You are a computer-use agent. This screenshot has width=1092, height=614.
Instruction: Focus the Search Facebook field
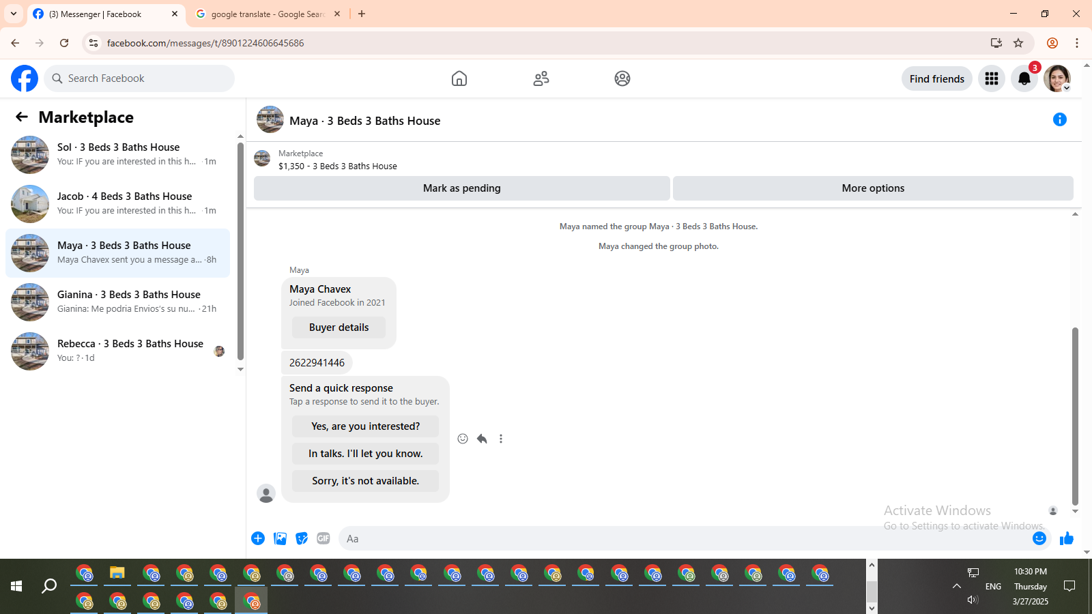pos(139,78)
